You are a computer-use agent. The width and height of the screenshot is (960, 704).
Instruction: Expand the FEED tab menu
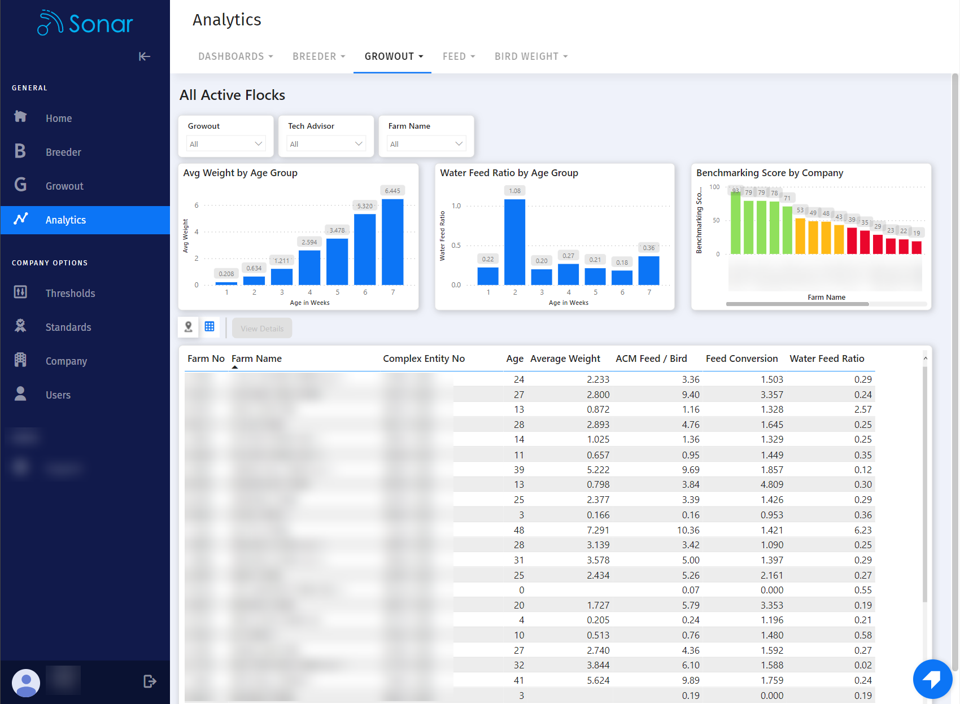pos(459,56)
